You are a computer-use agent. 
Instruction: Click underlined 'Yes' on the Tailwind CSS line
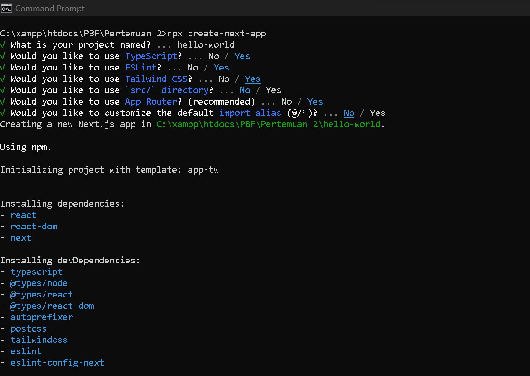(252, 79)
